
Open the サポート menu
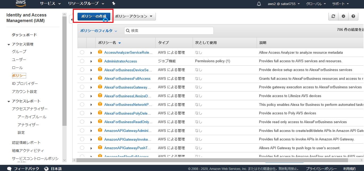(x=341, y=4)
